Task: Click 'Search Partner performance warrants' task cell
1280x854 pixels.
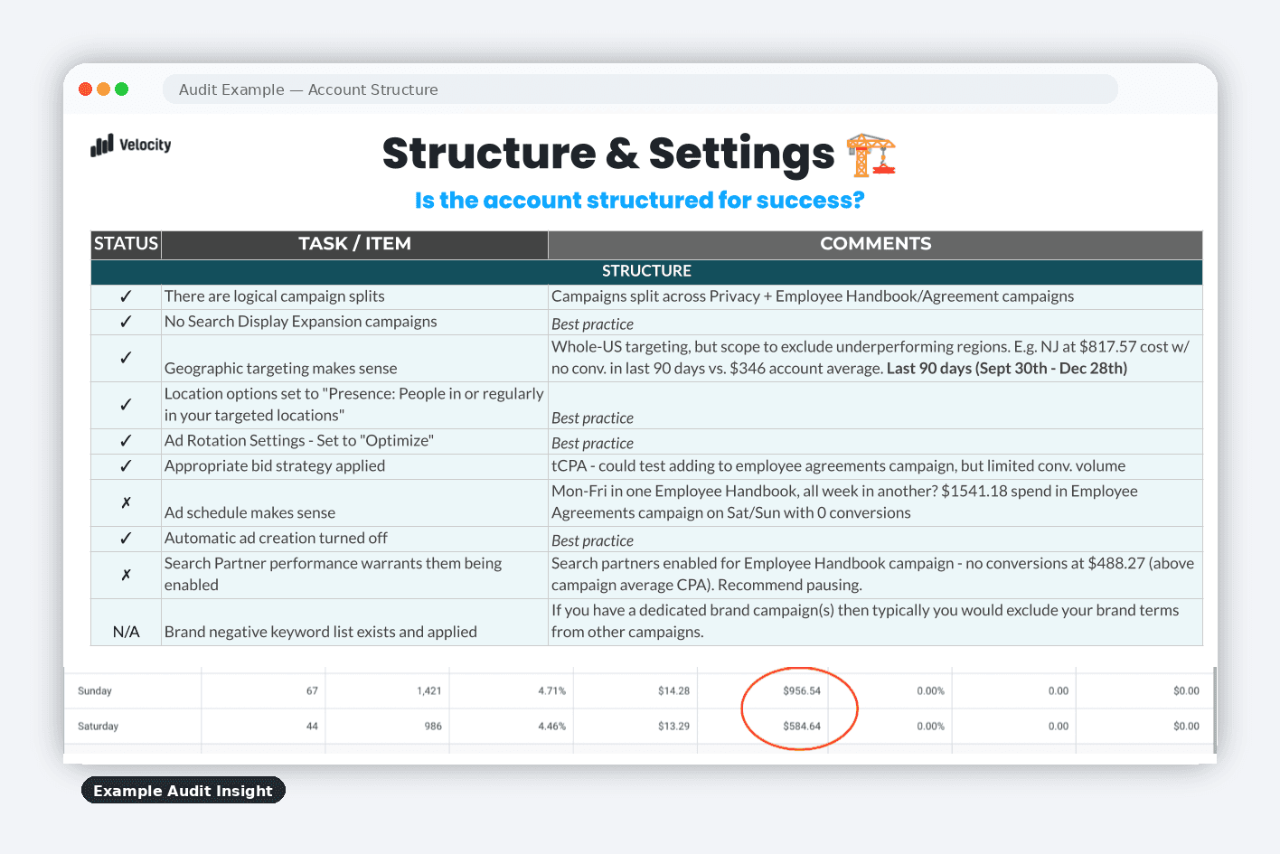Action: click(x=354, y=575)
